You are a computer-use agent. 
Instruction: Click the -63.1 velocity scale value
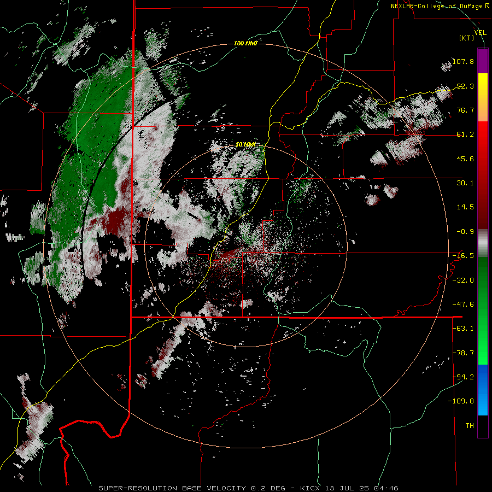[x=463, y=328]
